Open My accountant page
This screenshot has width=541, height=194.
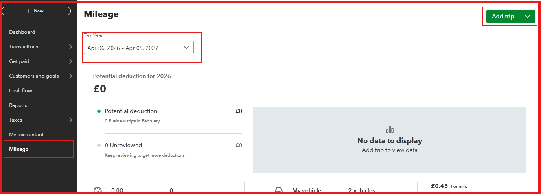point(26,135)
